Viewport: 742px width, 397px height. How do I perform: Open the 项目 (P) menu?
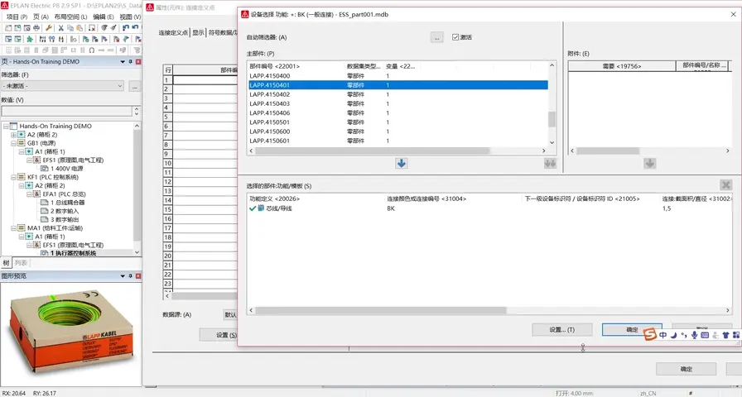(x=16, y=16)
